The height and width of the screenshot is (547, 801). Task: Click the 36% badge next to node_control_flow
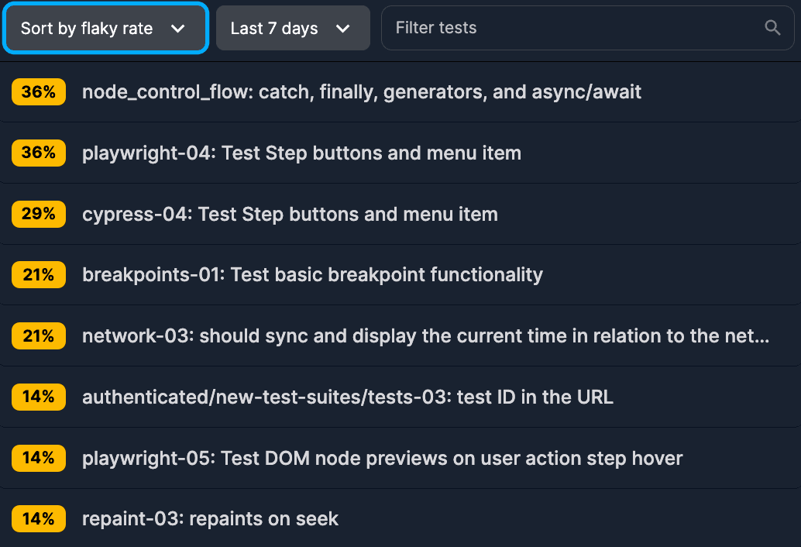click(39, 91)
